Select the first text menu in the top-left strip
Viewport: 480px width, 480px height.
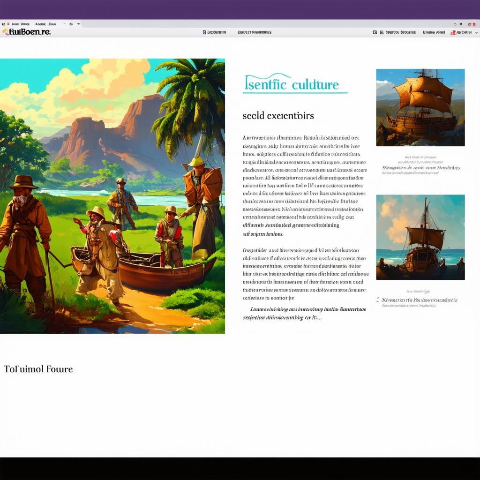21,24
